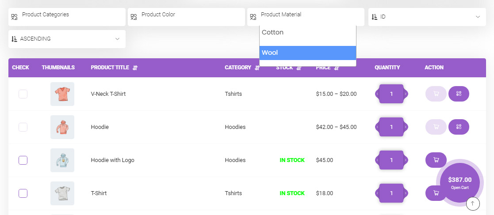Add Hoodie with Logo to cart

click(436, 160)
